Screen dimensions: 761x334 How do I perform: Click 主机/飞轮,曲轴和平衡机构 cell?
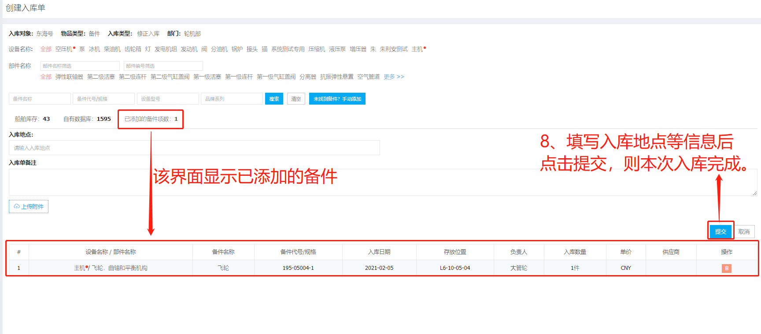[111, 268]
